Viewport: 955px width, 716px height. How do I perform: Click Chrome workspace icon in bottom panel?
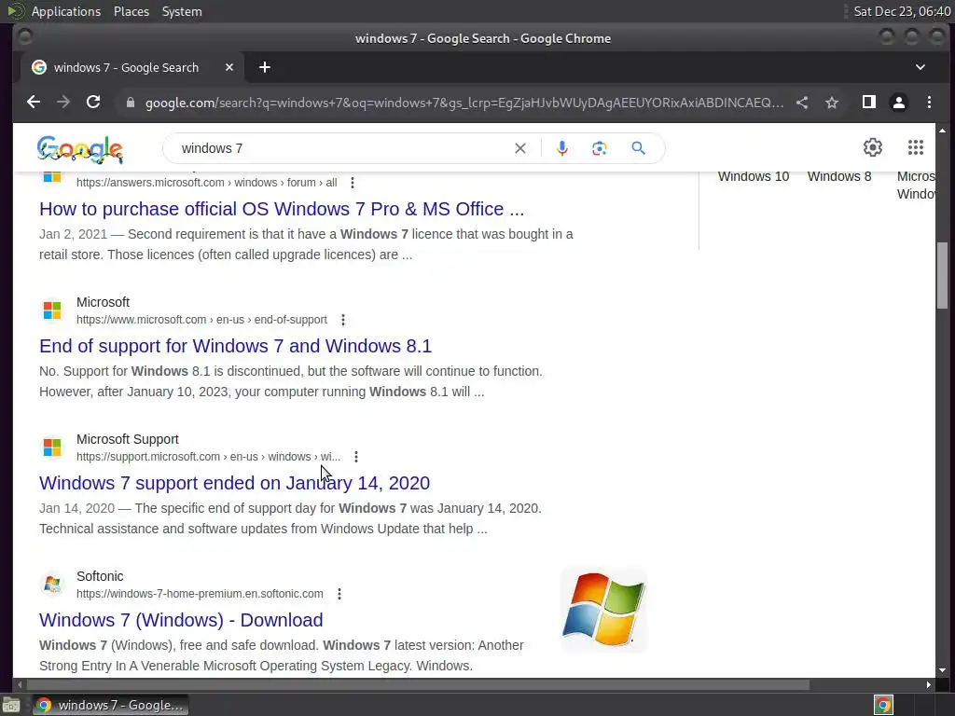tap(883, 705)
